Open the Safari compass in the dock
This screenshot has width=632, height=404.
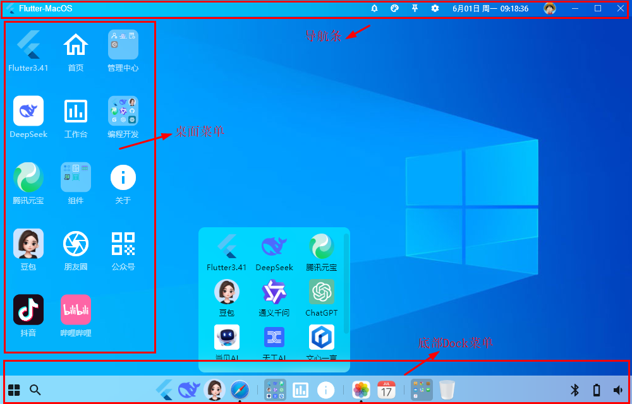[x=240, y=390]
